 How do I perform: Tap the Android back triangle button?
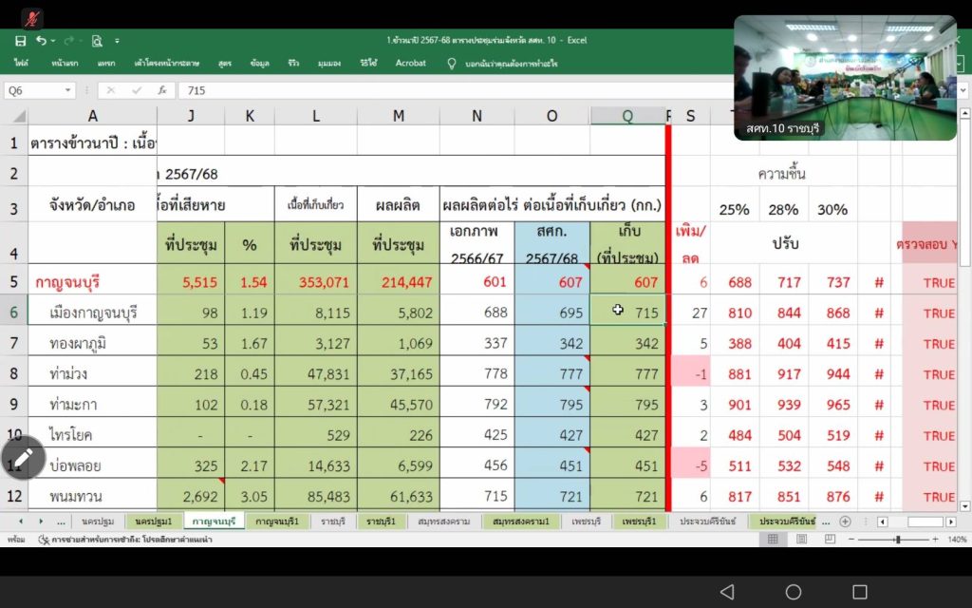pyautogui.click(x=727, y=592)
